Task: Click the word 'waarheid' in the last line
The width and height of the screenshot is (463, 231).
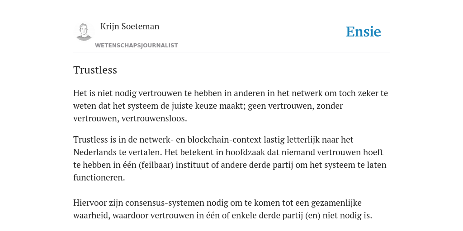Action: [90, 216]
